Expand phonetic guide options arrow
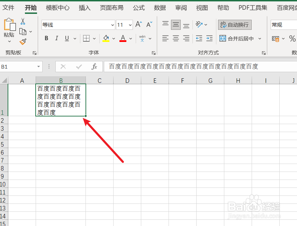The height and width of the screenshot is (226, 297). point(150,38)
